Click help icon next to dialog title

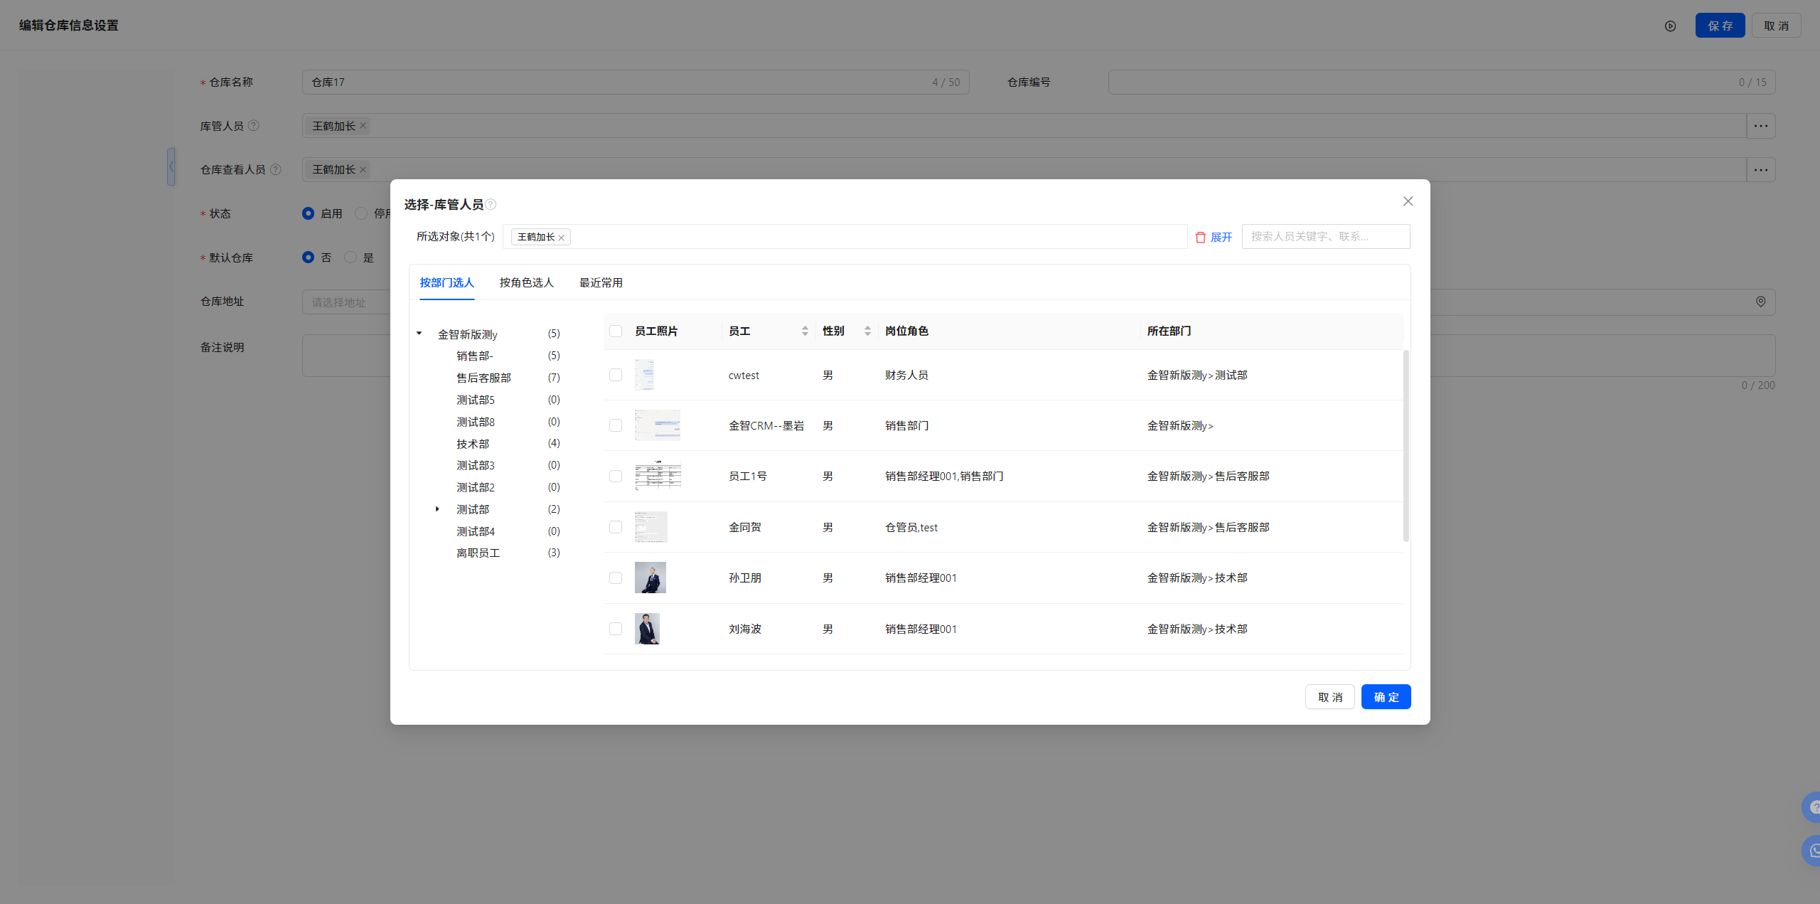[x=491, y=205]
